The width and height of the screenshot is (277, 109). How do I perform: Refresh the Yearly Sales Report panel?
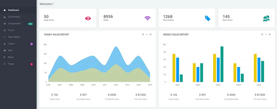tap(143, 34)
